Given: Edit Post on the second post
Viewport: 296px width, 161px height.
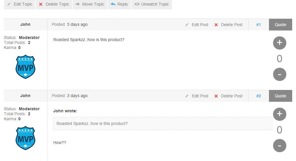Looking at the screenshot, I should click(197, 96).
